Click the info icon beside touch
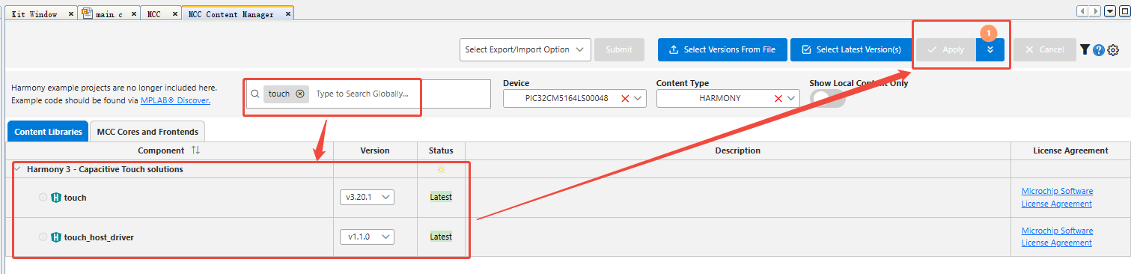 coord(43,197)
